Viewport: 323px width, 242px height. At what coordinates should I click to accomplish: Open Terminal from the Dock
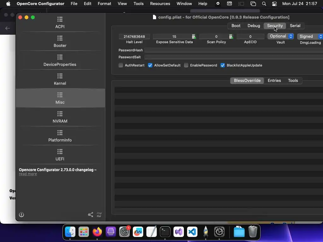[x=165, y=232]
